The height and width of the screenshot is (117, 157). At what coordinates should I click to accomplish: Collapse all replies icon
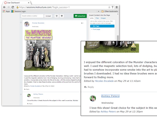57,16
